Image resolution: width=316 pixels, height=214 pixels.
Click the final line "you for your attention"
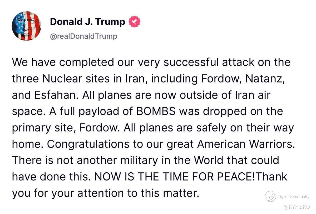click(x=105, y=193)
